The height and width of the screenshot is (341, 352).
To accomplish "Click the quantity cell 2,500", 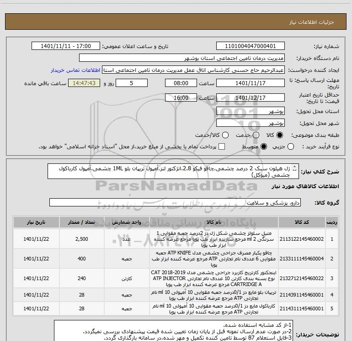I will coord(82,239).
